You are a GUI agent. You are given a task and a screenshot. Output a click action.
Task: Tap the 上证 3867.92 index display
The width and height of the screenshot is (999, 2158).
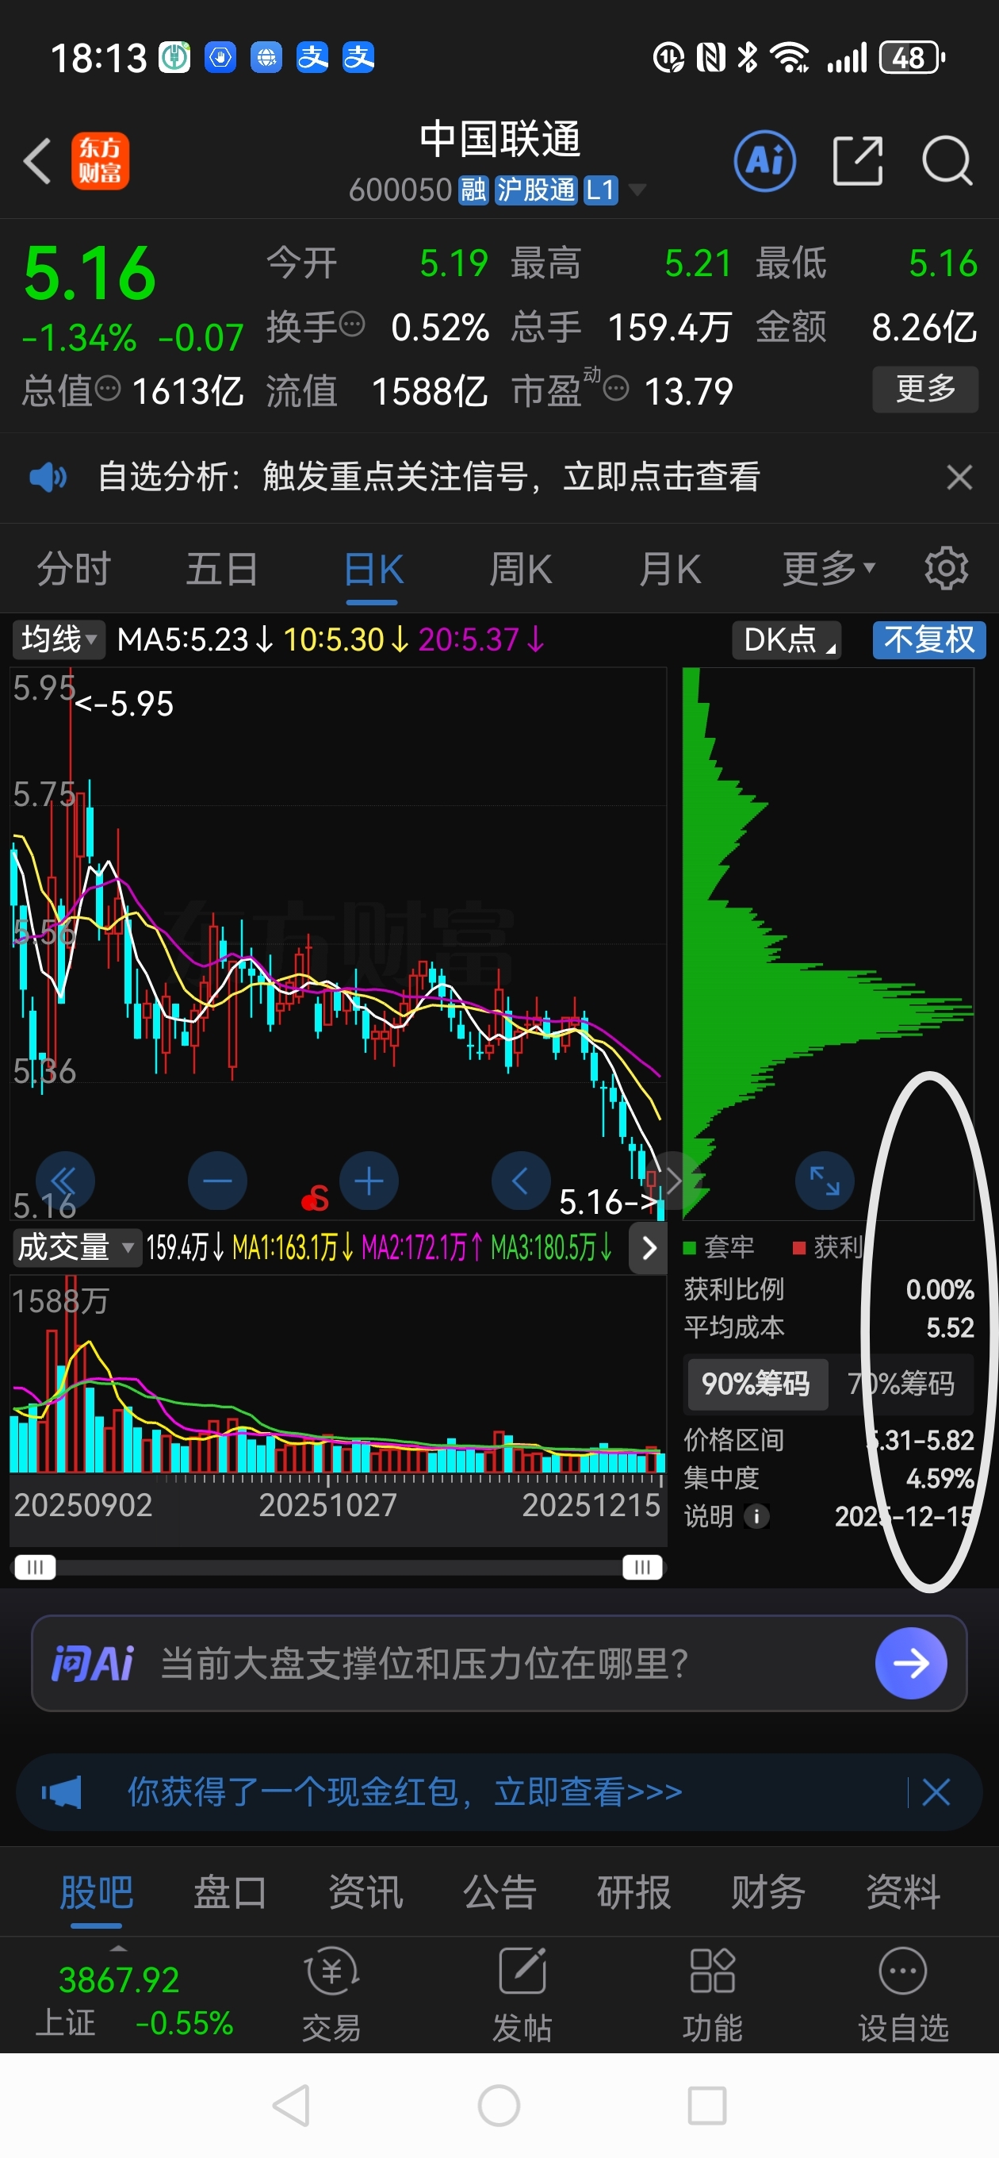tap(134, 2000)
